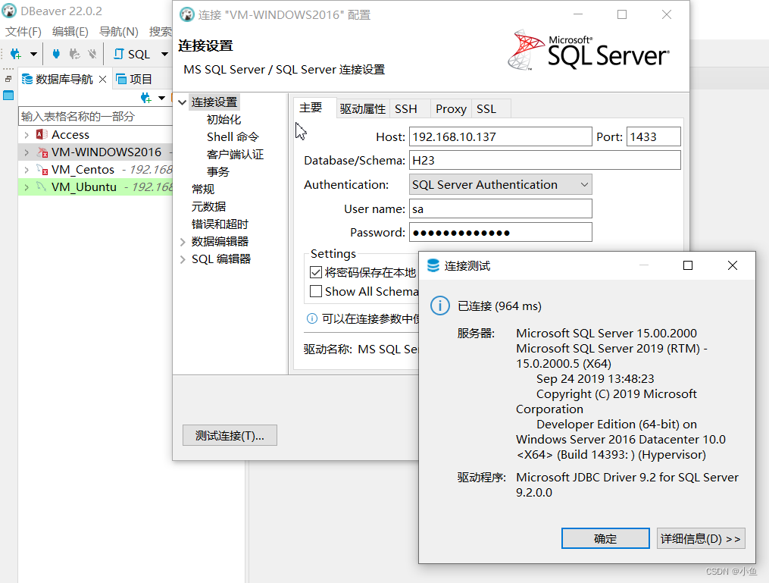Click the disconnect icon in toolbar
This screenshot has width=769, height=583.
click(92, 54)
